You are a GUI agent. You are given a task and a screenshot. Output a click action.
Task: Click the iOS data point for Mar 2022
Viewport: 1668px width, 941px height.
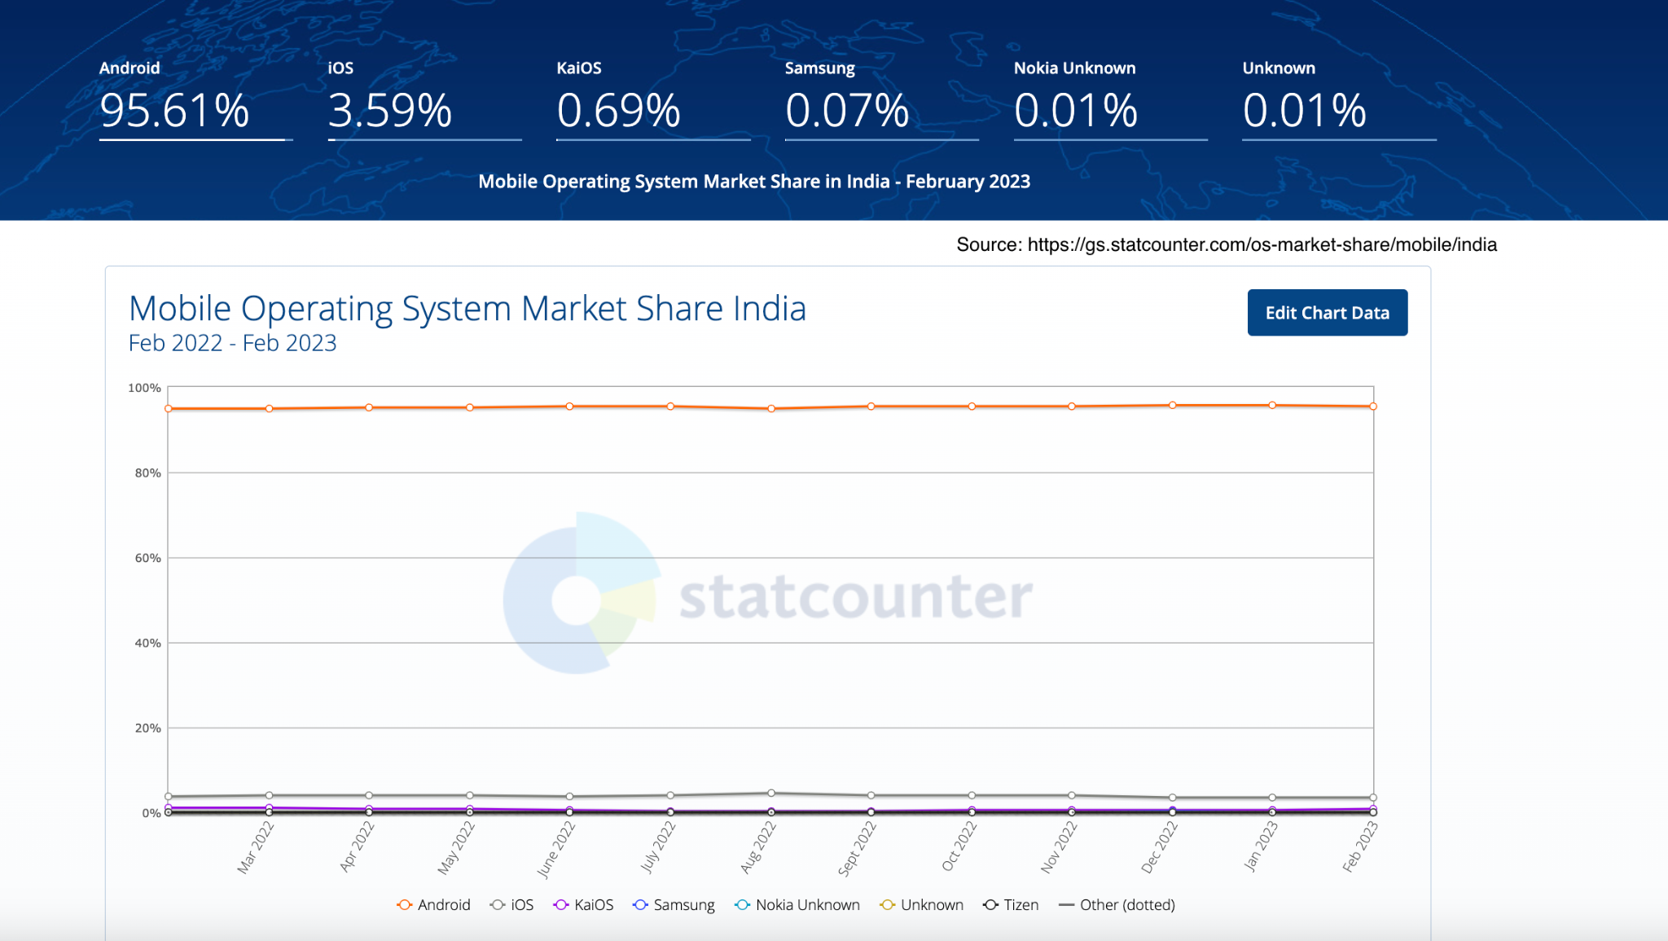(x=269, y=795)
